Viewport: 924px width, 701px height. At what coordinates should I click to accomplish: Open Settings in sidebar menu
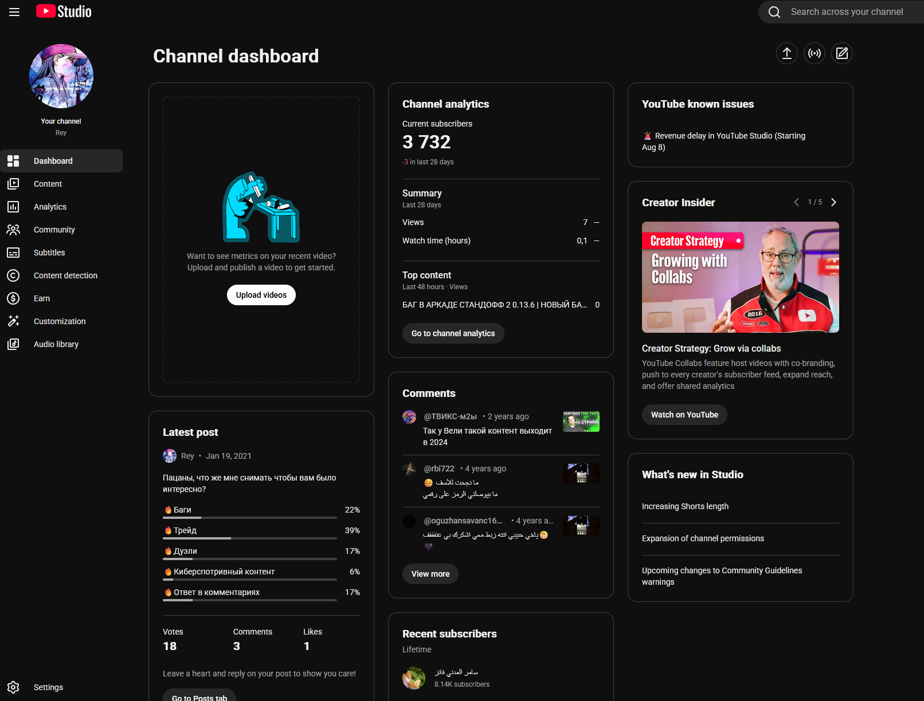point(61,687)
